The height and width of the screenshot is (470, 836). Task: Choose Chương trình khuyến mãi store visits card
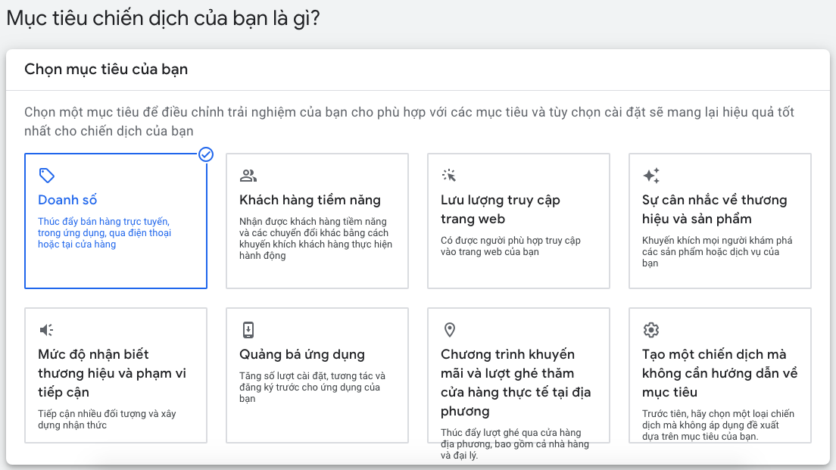pyautogui.click(x=518, y=375)
